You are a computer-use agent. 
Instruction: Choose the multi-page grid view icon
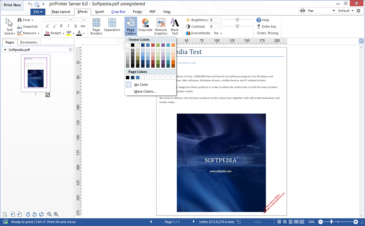tap(302, 222)
